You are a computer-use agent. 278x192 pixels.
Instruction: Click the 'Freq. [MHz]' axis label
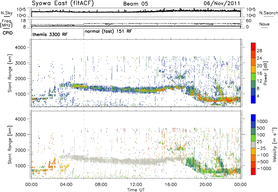tap(6, 23)
